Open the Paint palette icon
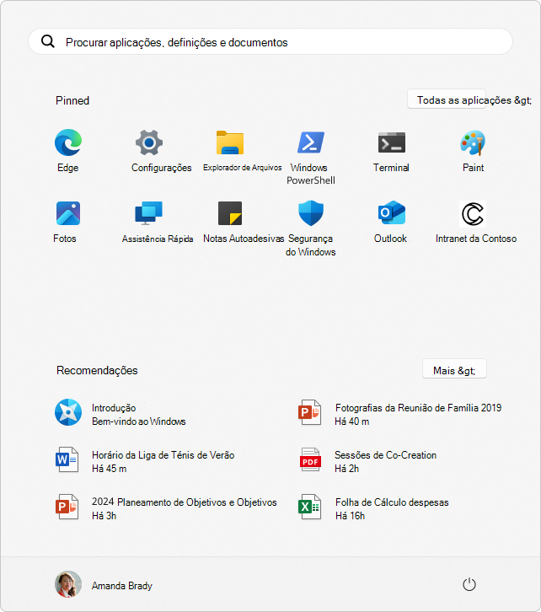Image resolution: width=541 pixels, height=612 pixels. point(473,142)
